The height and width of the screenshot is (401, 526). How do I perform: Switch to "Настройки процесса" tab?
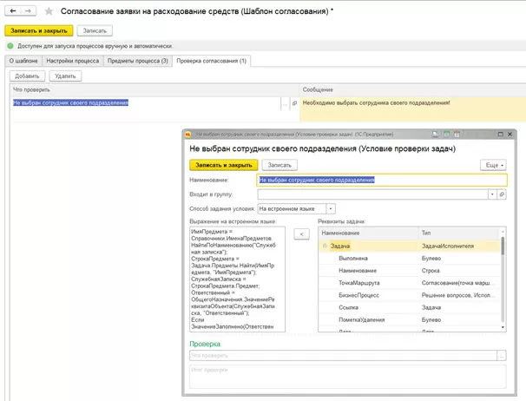(x=72, y=61)
